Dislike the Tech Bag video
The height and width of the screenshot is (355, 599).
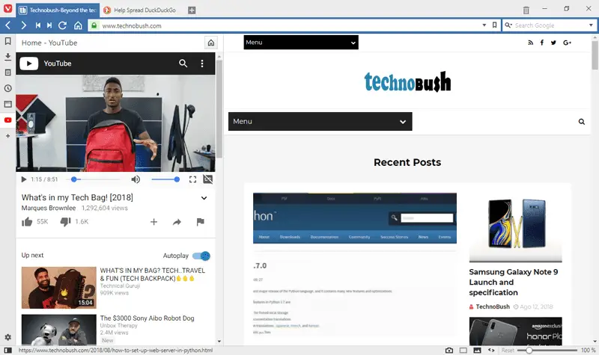65,221
